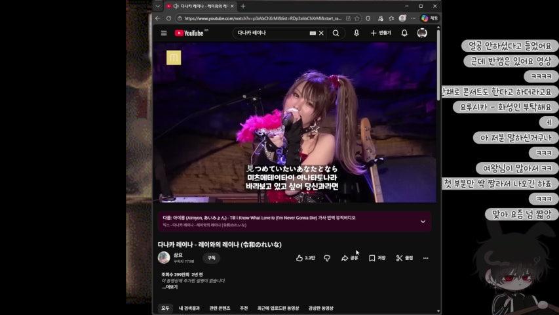The height and width of the screenshot is (315, 559).
Task: Click the magnifier search button
Action: pyautogui.click(x=336, y=33)
